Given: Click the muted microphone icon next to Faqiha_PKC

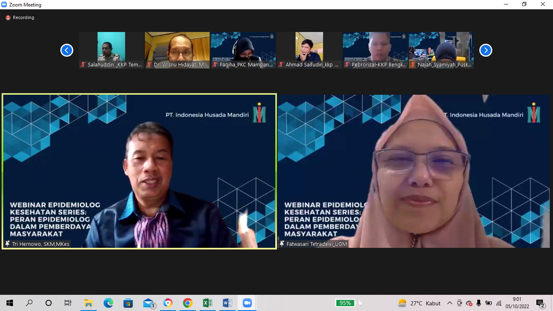Looking at the screenshot, I should (215, 65).
